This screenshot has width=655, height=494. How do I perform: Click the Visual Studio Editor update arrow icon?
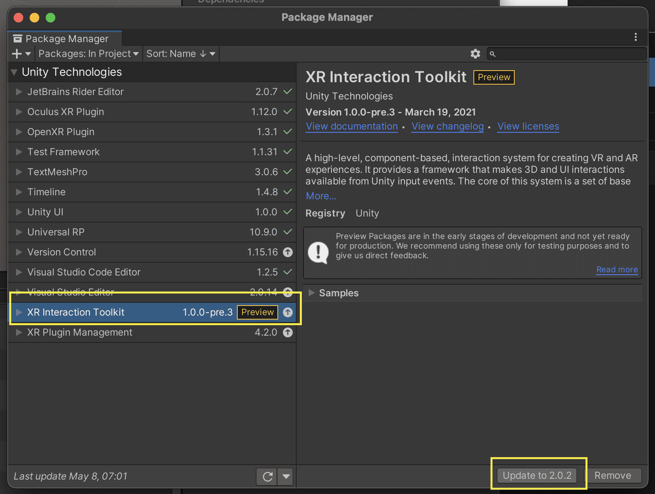click(x=288, y=292)
